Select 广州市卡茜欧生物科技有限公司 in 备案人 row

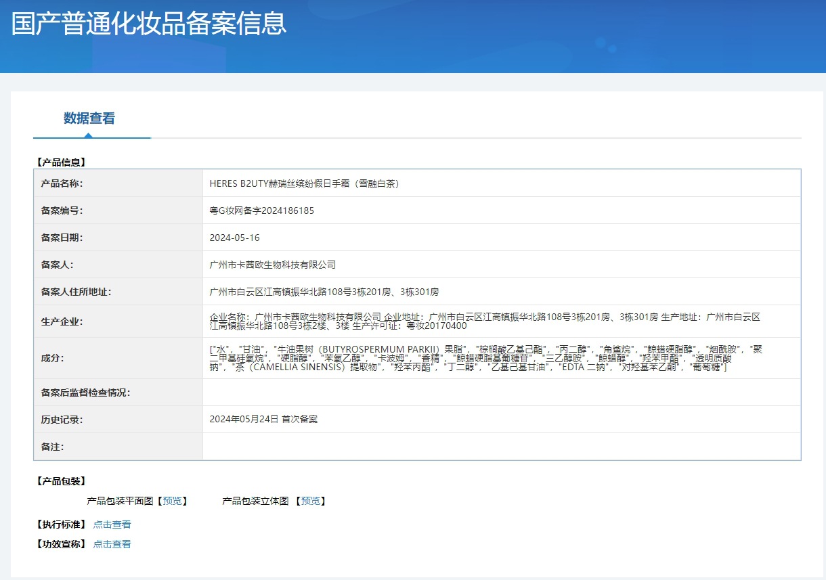pyautogui.click(x=273, y=265)
